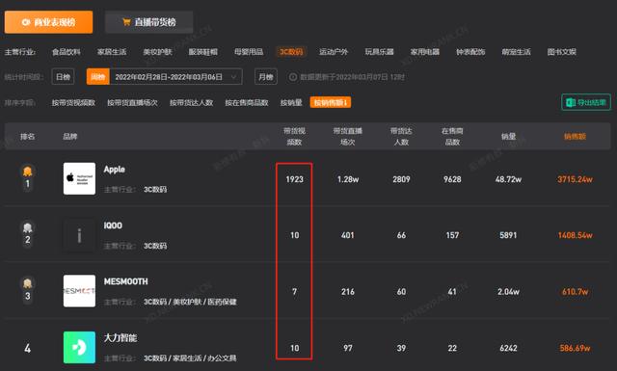This screenshot has height=371, width=617.
Task: Click MESMOOTH's sales volume 2.04w
Action: (508, 292)
